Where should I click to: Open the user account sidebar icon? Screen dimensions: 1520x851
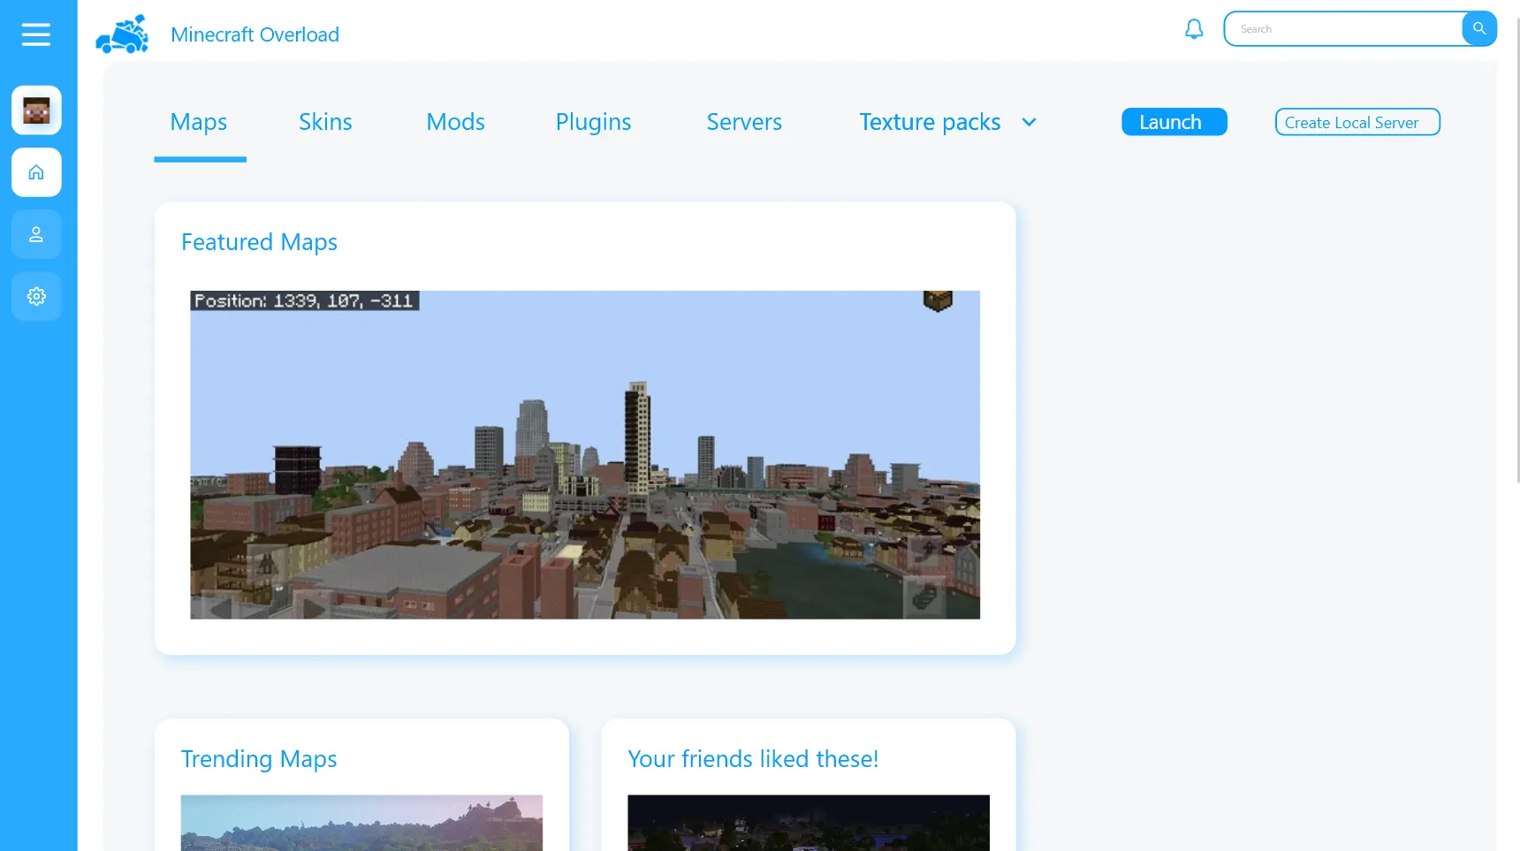pyautogui.click(x=36, y=234)
